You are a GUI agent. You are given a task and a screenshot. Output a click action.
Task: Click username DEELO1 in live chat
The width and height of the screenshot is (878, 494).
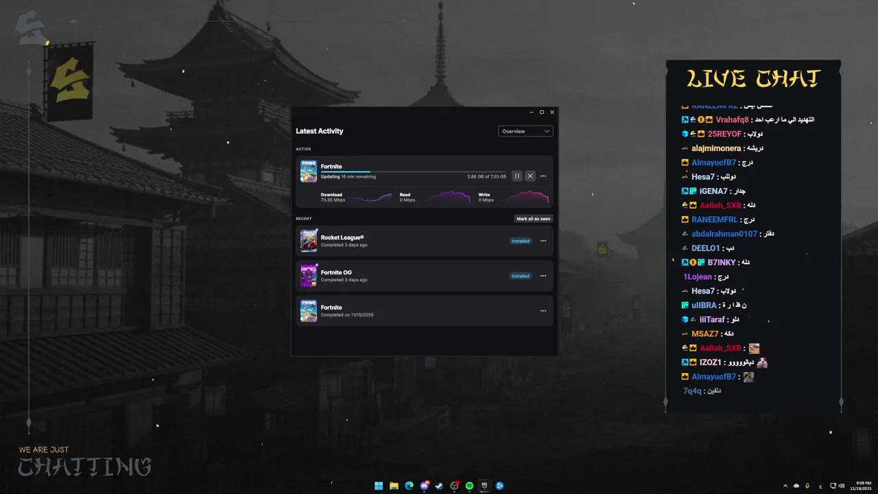click(x=706, y=248)
